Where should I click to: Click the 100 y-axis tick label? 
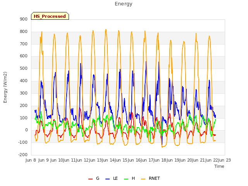(x=24, y=118)
